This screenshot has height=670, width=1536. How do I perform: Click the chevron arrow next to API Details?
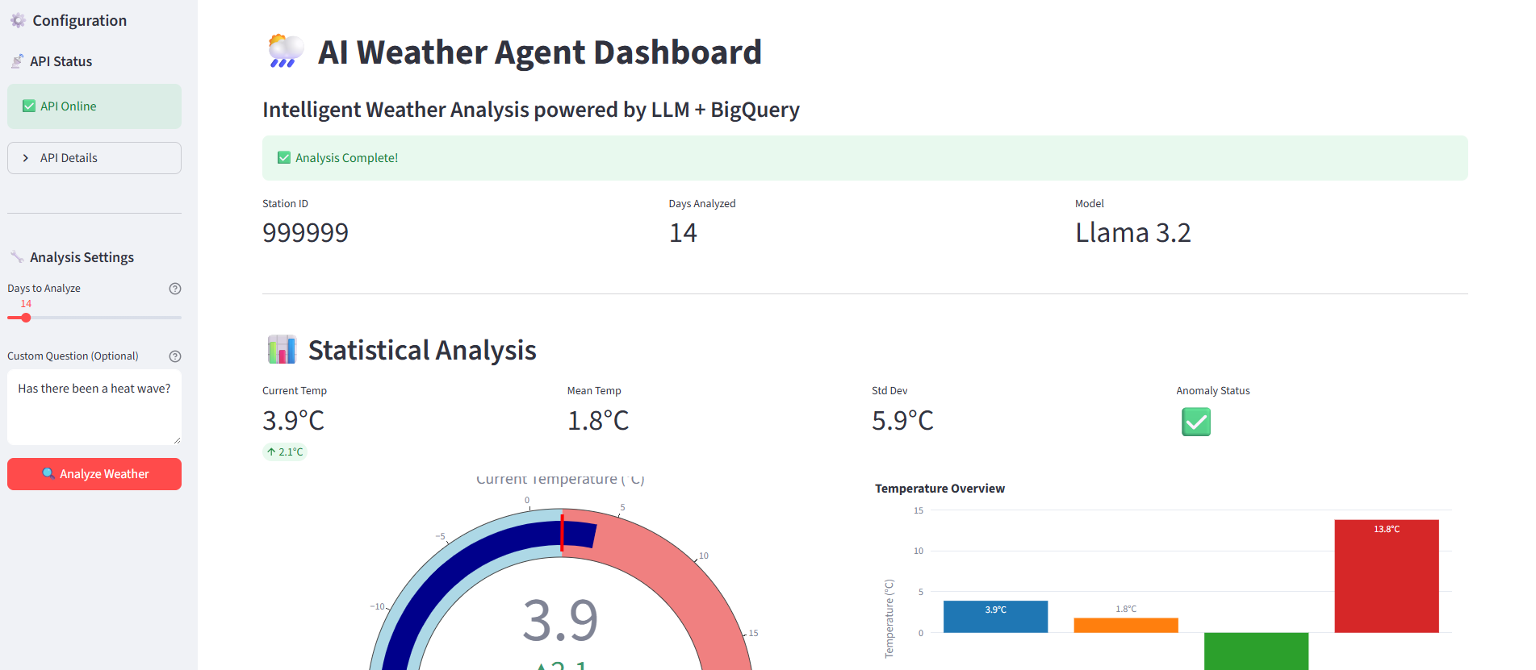click(x=26, y=158)
